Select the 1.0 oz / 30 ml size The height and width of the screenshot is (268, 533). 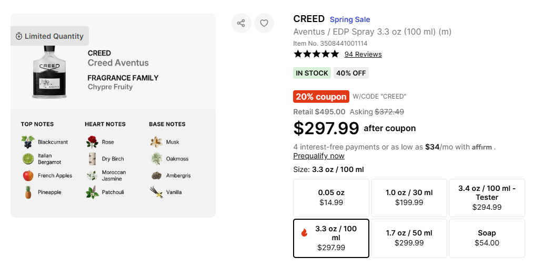click(x=409, y=198)
